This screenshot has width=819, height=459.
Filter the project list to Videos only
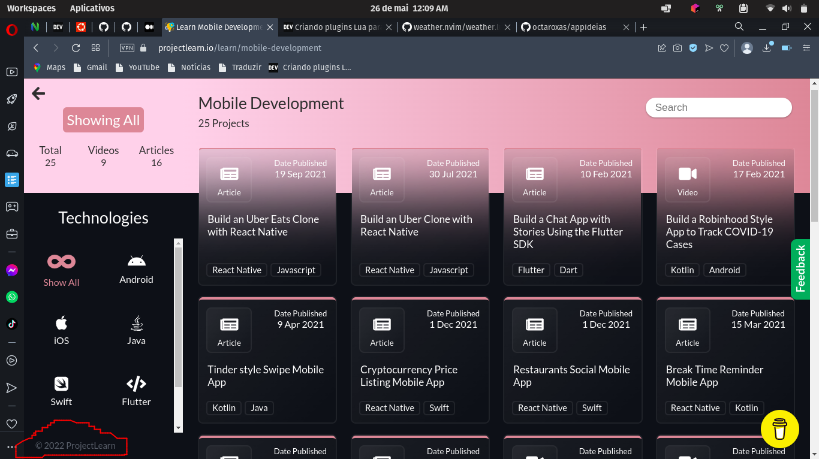tap(103, 156)
